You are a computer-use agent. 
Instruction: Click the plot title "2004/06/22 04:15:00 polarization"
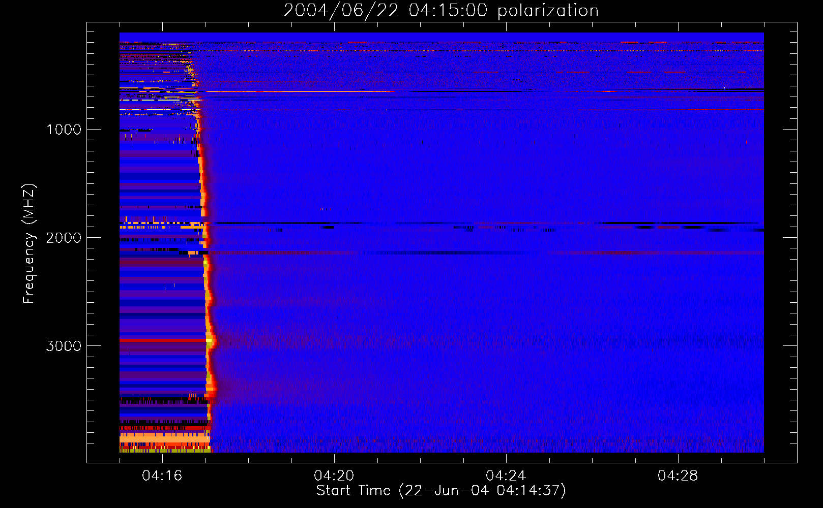441,11
